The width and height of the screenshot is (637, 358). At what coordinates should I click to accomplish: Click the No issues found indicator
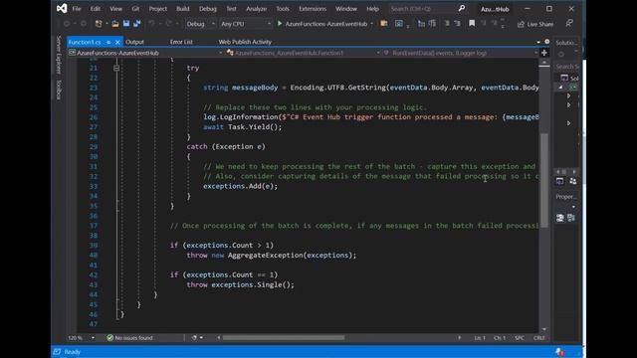point(130,338)
